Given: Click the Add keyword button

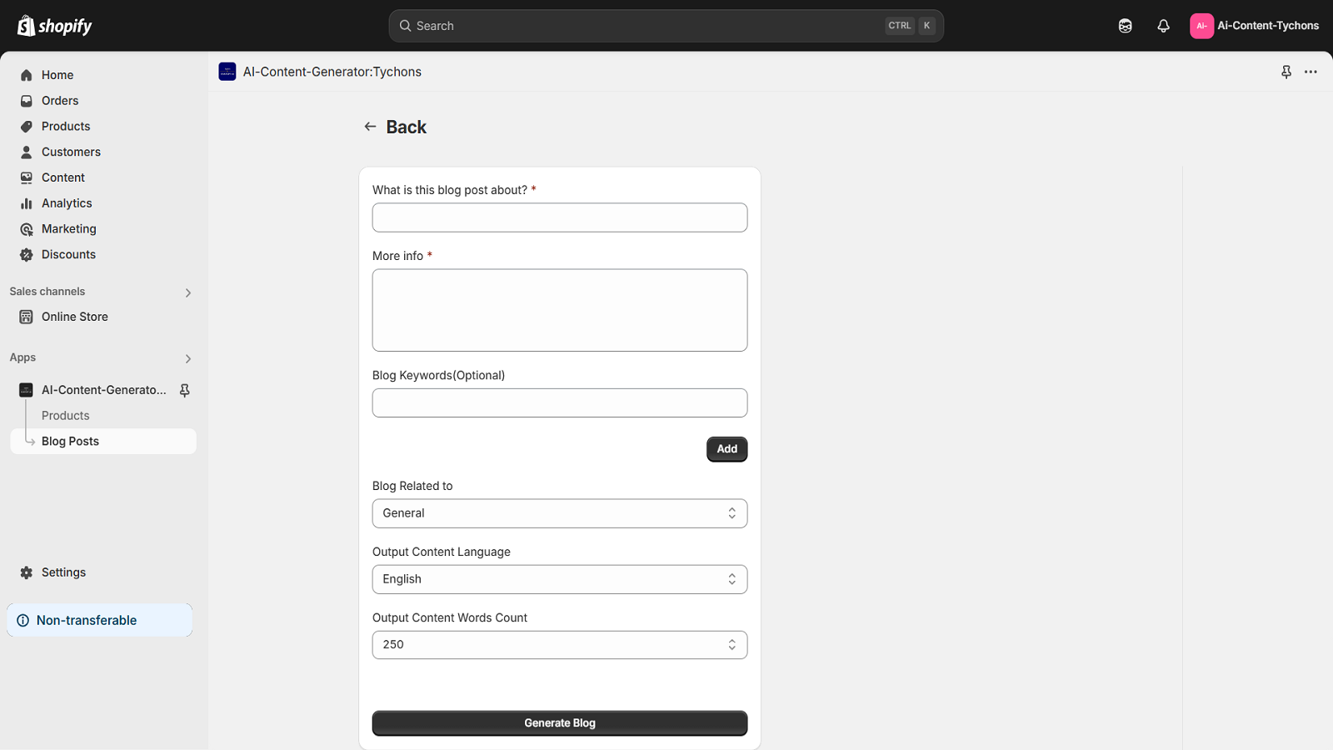Looking at the screenshot, I should click(727, 449).
